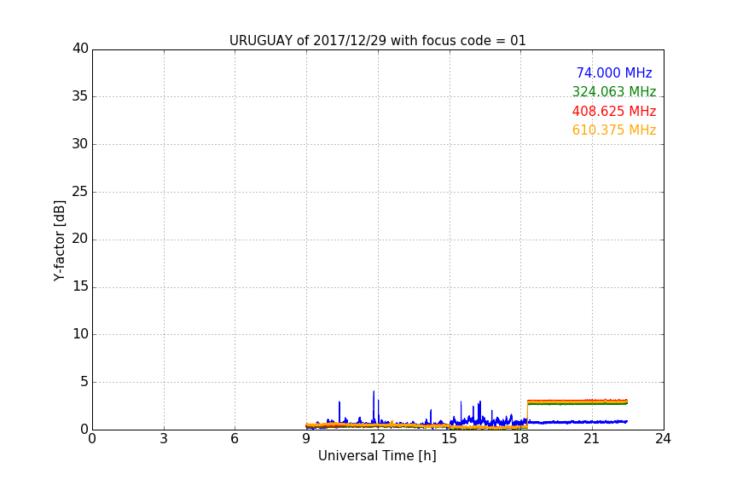Image resolution: width=737 pixels, height=491 pixels.
Task: Click the red 408.625 MHz plateau after 18 h
Action: (577, 401)
